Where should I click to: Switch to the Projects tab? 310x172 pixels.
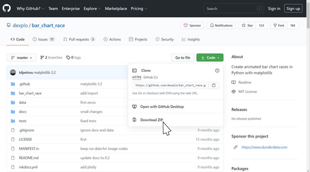click(138, 39)
